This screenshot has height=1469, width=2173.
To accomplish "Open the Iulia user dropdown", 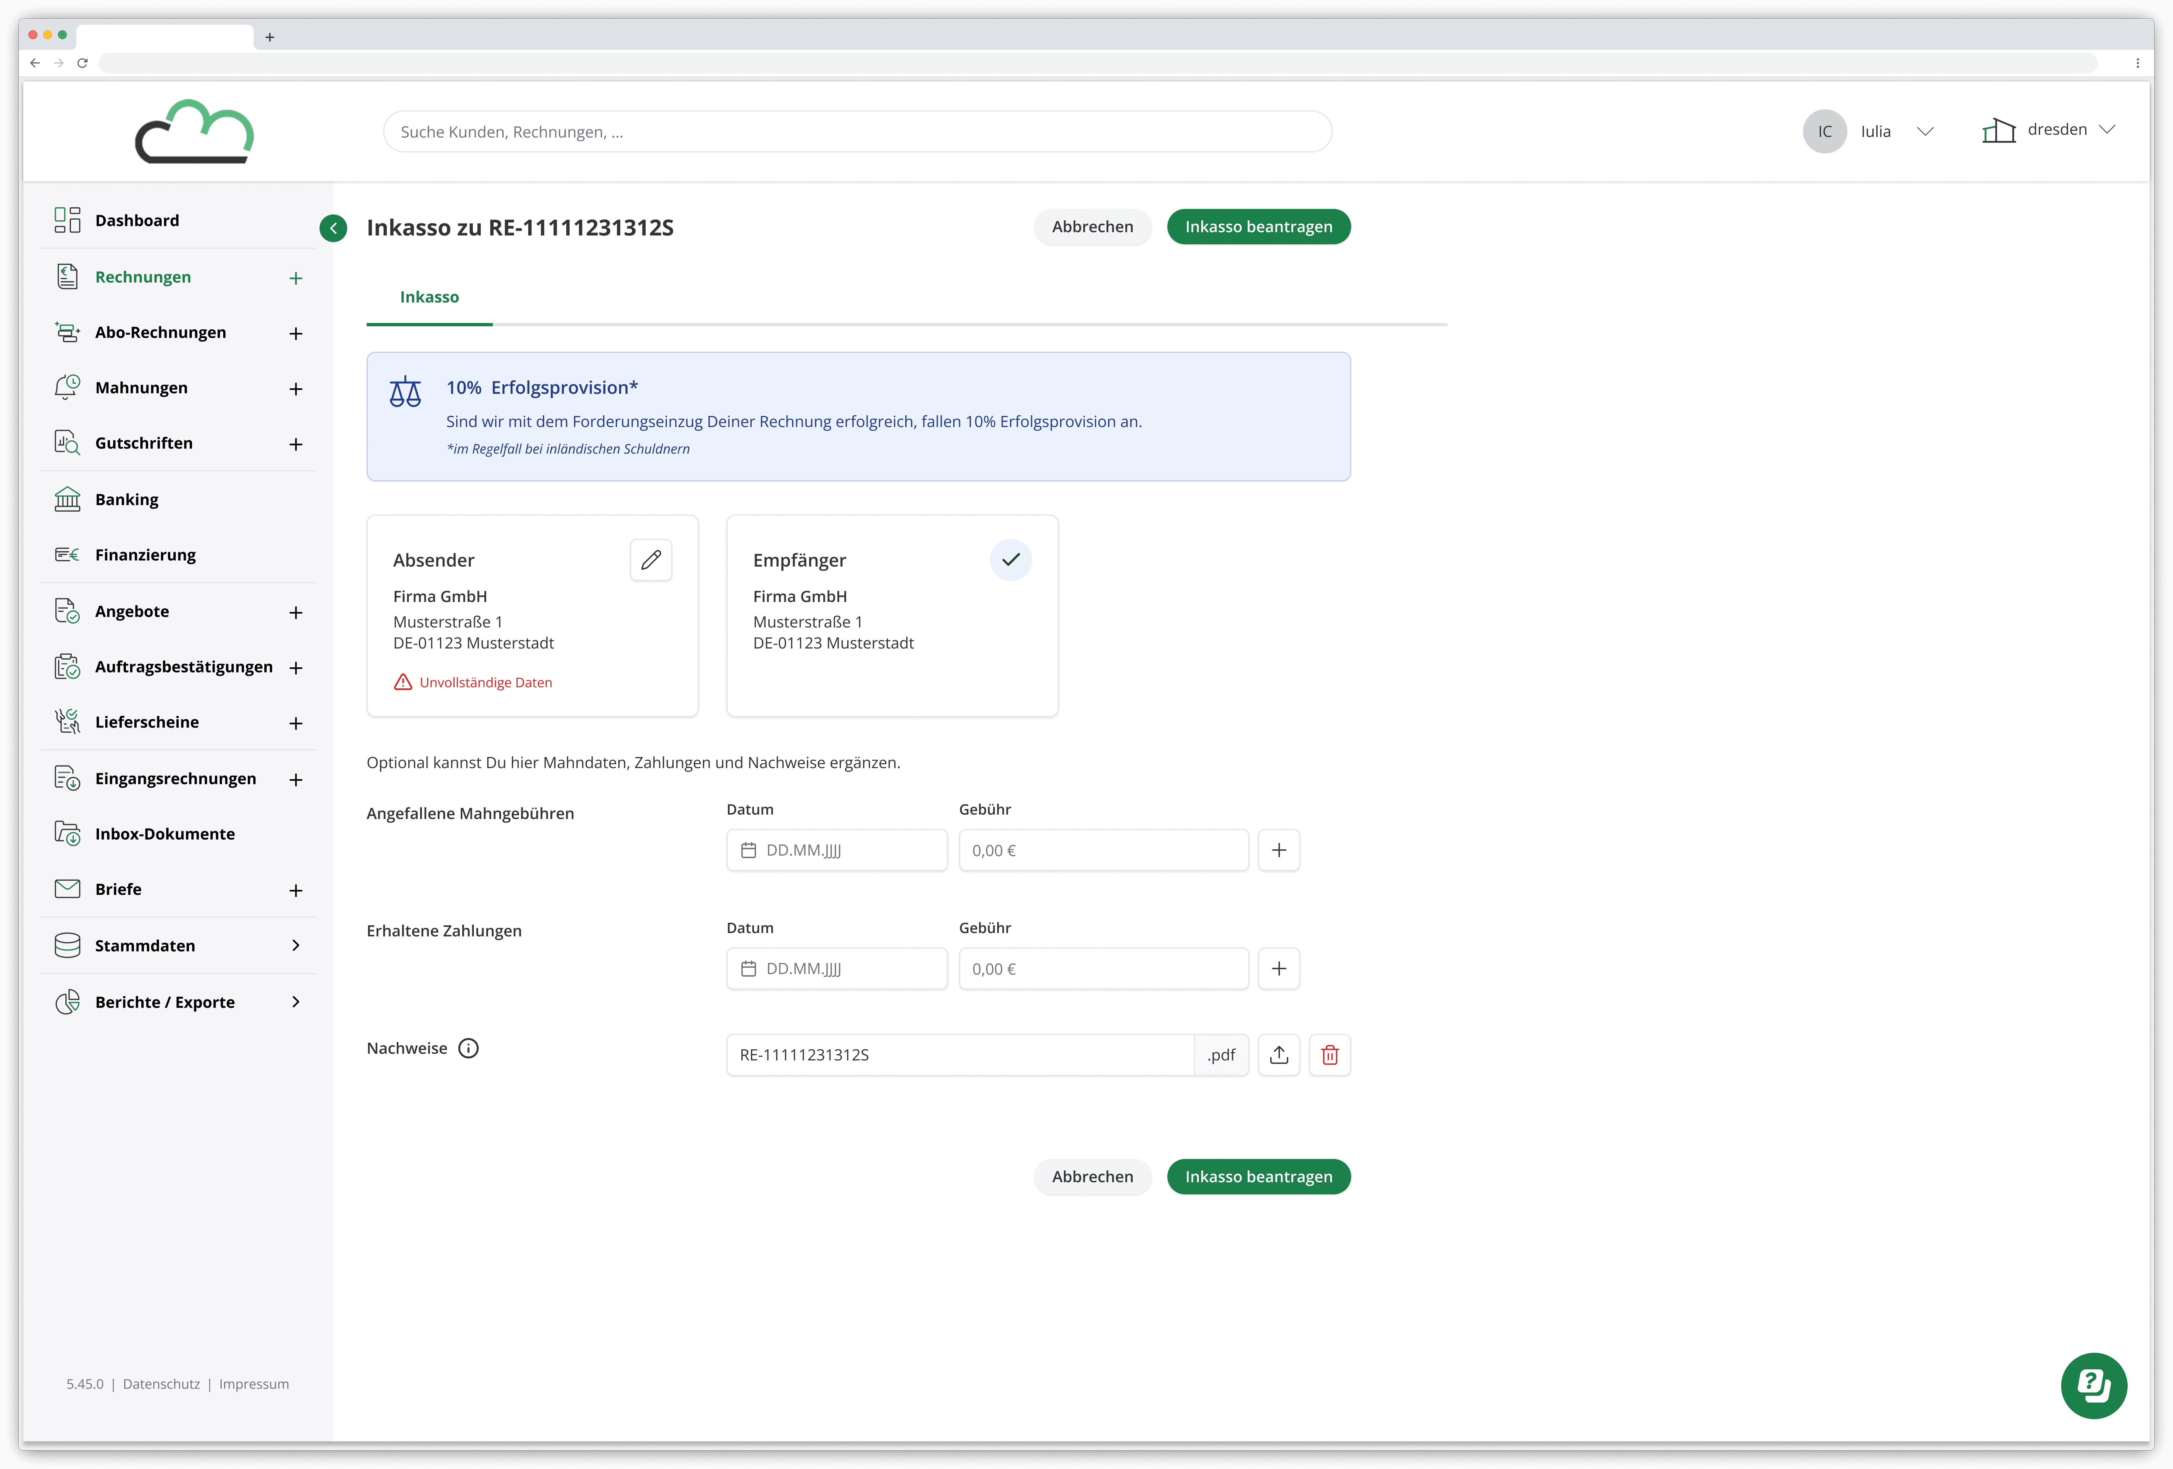I will click(1924, 132).
